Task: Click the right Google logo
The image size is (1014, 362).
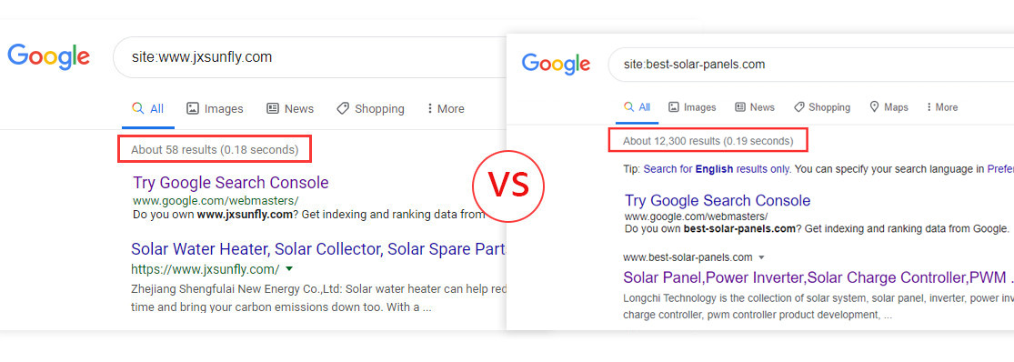Action: coord(557,65)
